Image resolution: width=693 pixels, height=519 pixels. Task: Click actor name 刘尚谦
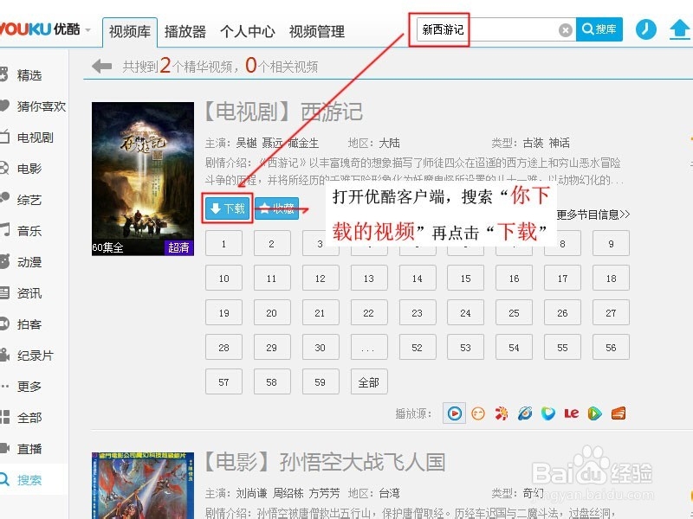251,493
